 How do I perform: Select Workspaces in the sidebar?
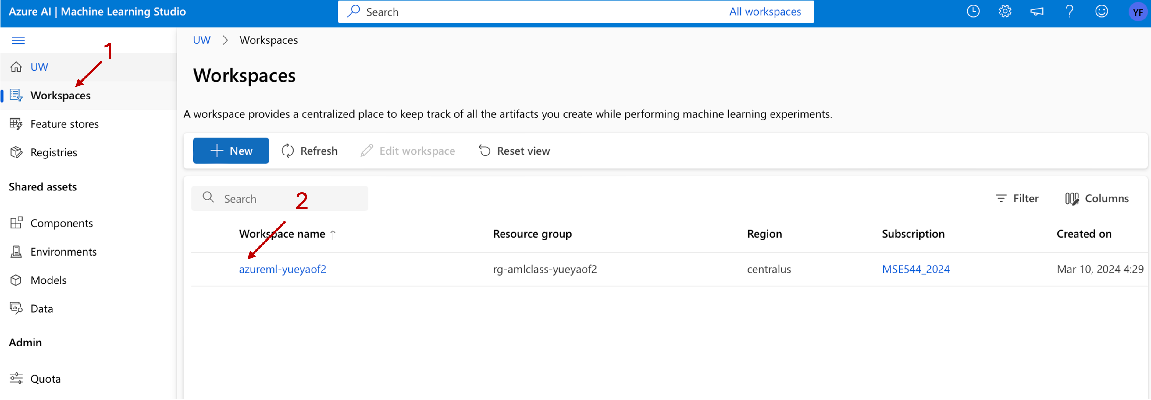pos(60,96)
